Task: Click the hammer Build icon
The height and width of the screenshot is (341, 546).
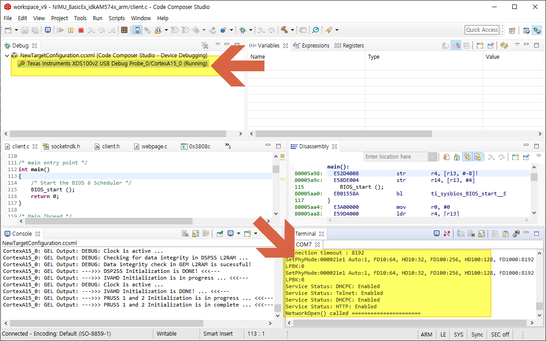Action: click(284, 30)
